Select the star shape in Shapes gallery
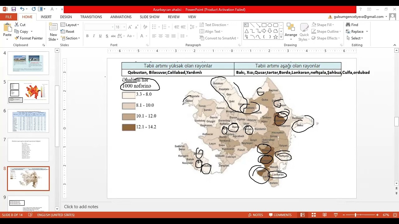The width and height of the screenshot is (399, 224). point(276,37)
